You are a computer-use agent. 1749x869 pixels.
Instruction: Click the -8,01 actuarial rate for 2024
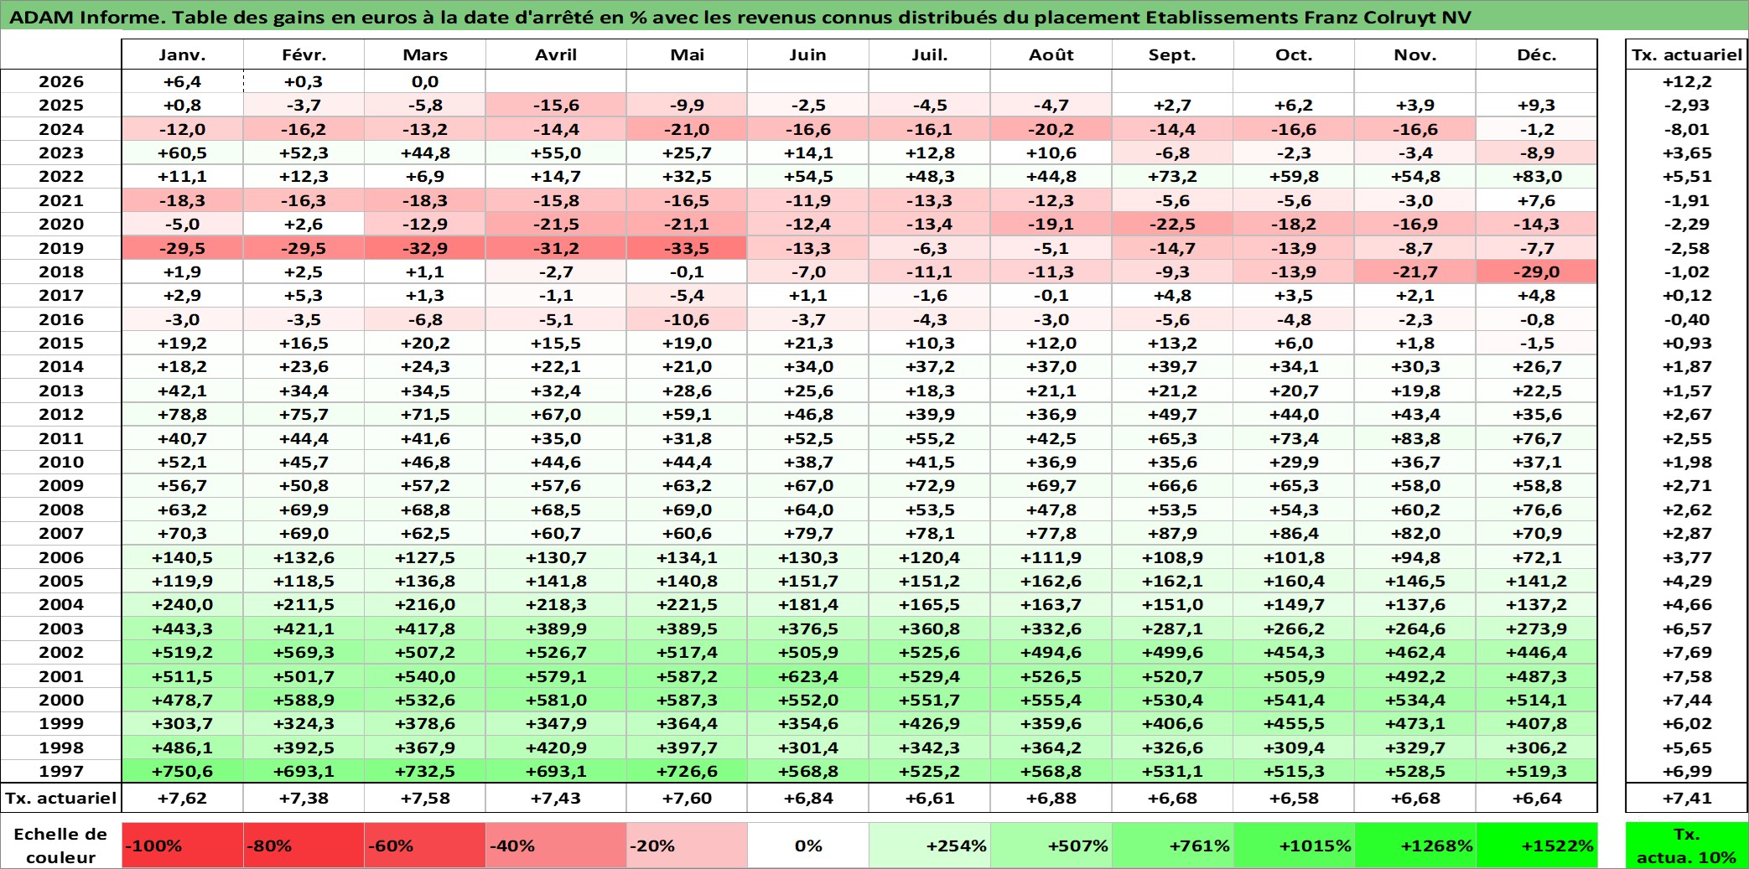[x=1686, y=129]
